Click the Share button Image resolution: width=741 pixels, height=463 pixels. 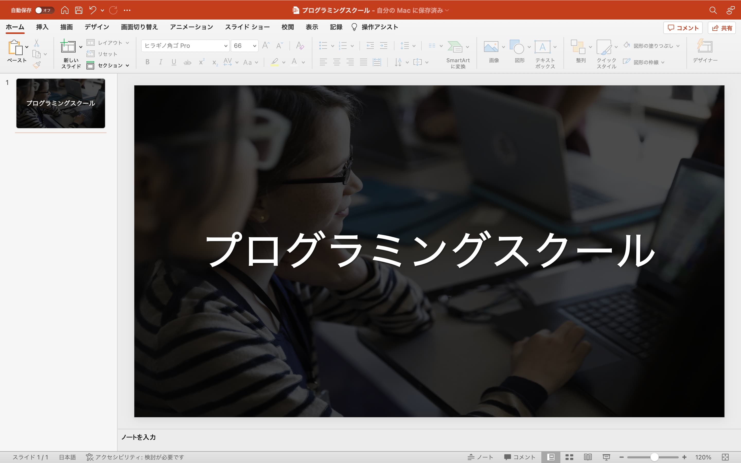(722, 28)
